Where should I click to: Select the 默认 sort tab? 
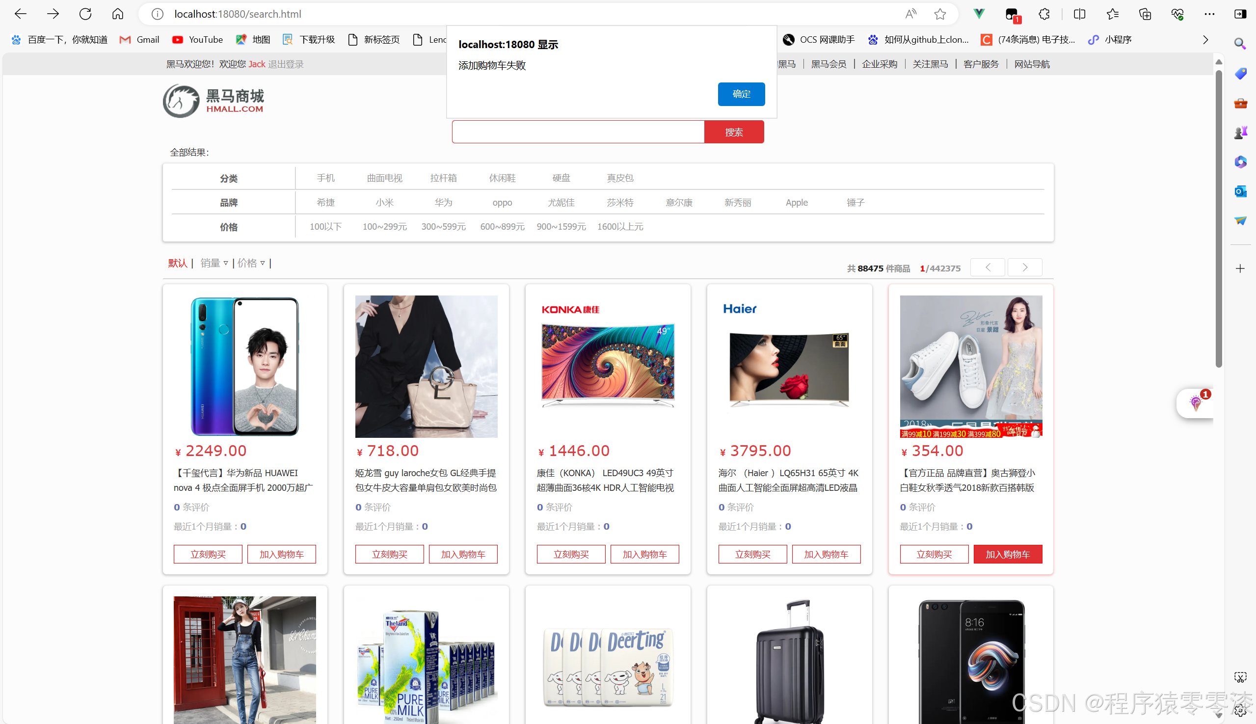178,263
